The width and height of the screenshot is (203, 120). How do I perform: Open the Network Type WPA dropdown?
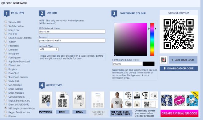tap(49, 49)
